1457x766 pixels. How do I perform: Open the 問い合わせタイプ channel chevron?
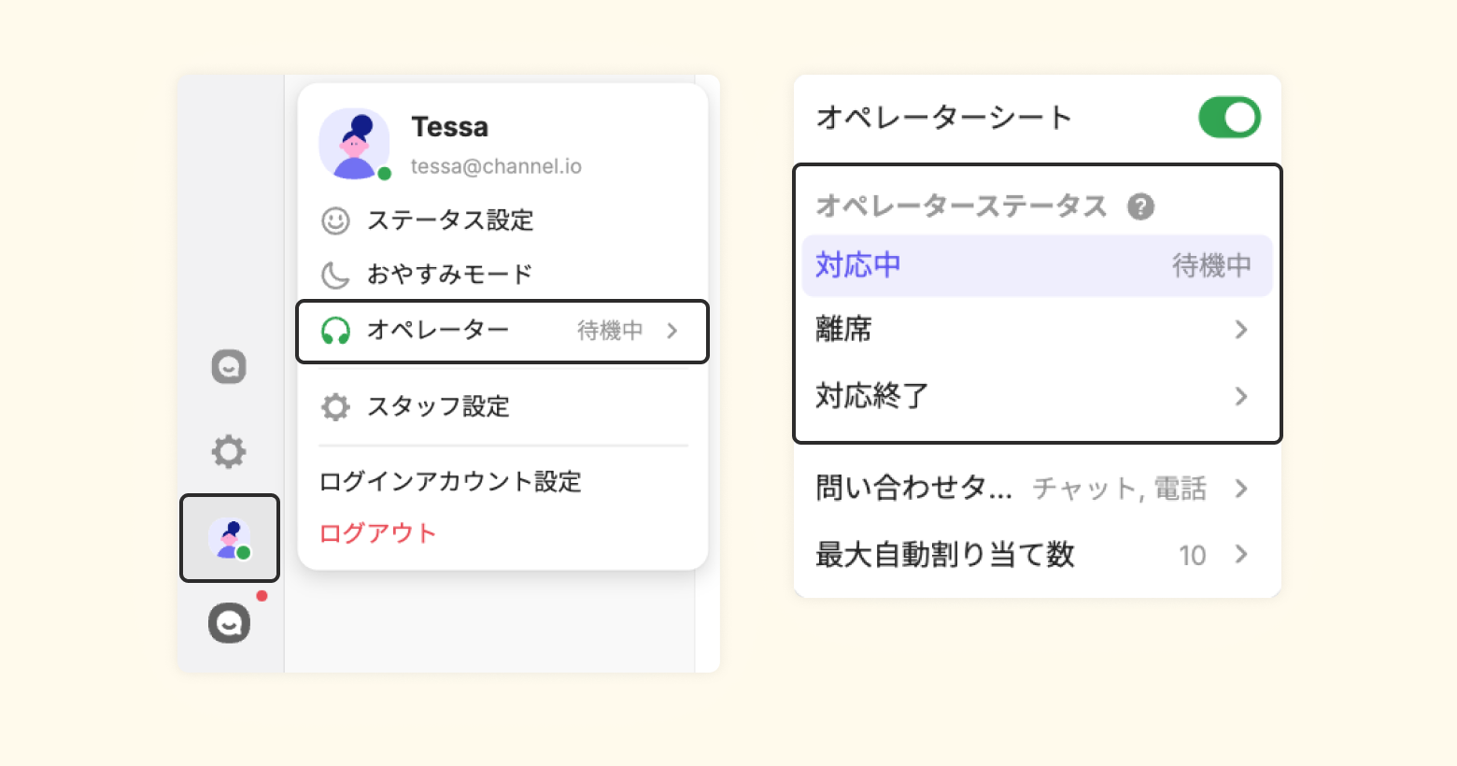1241,489
